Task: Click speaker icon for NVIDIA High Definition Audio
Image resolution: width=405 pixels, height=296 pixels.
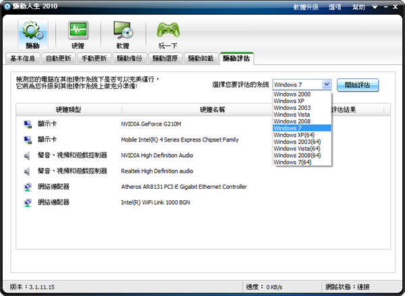Action: 27,156
